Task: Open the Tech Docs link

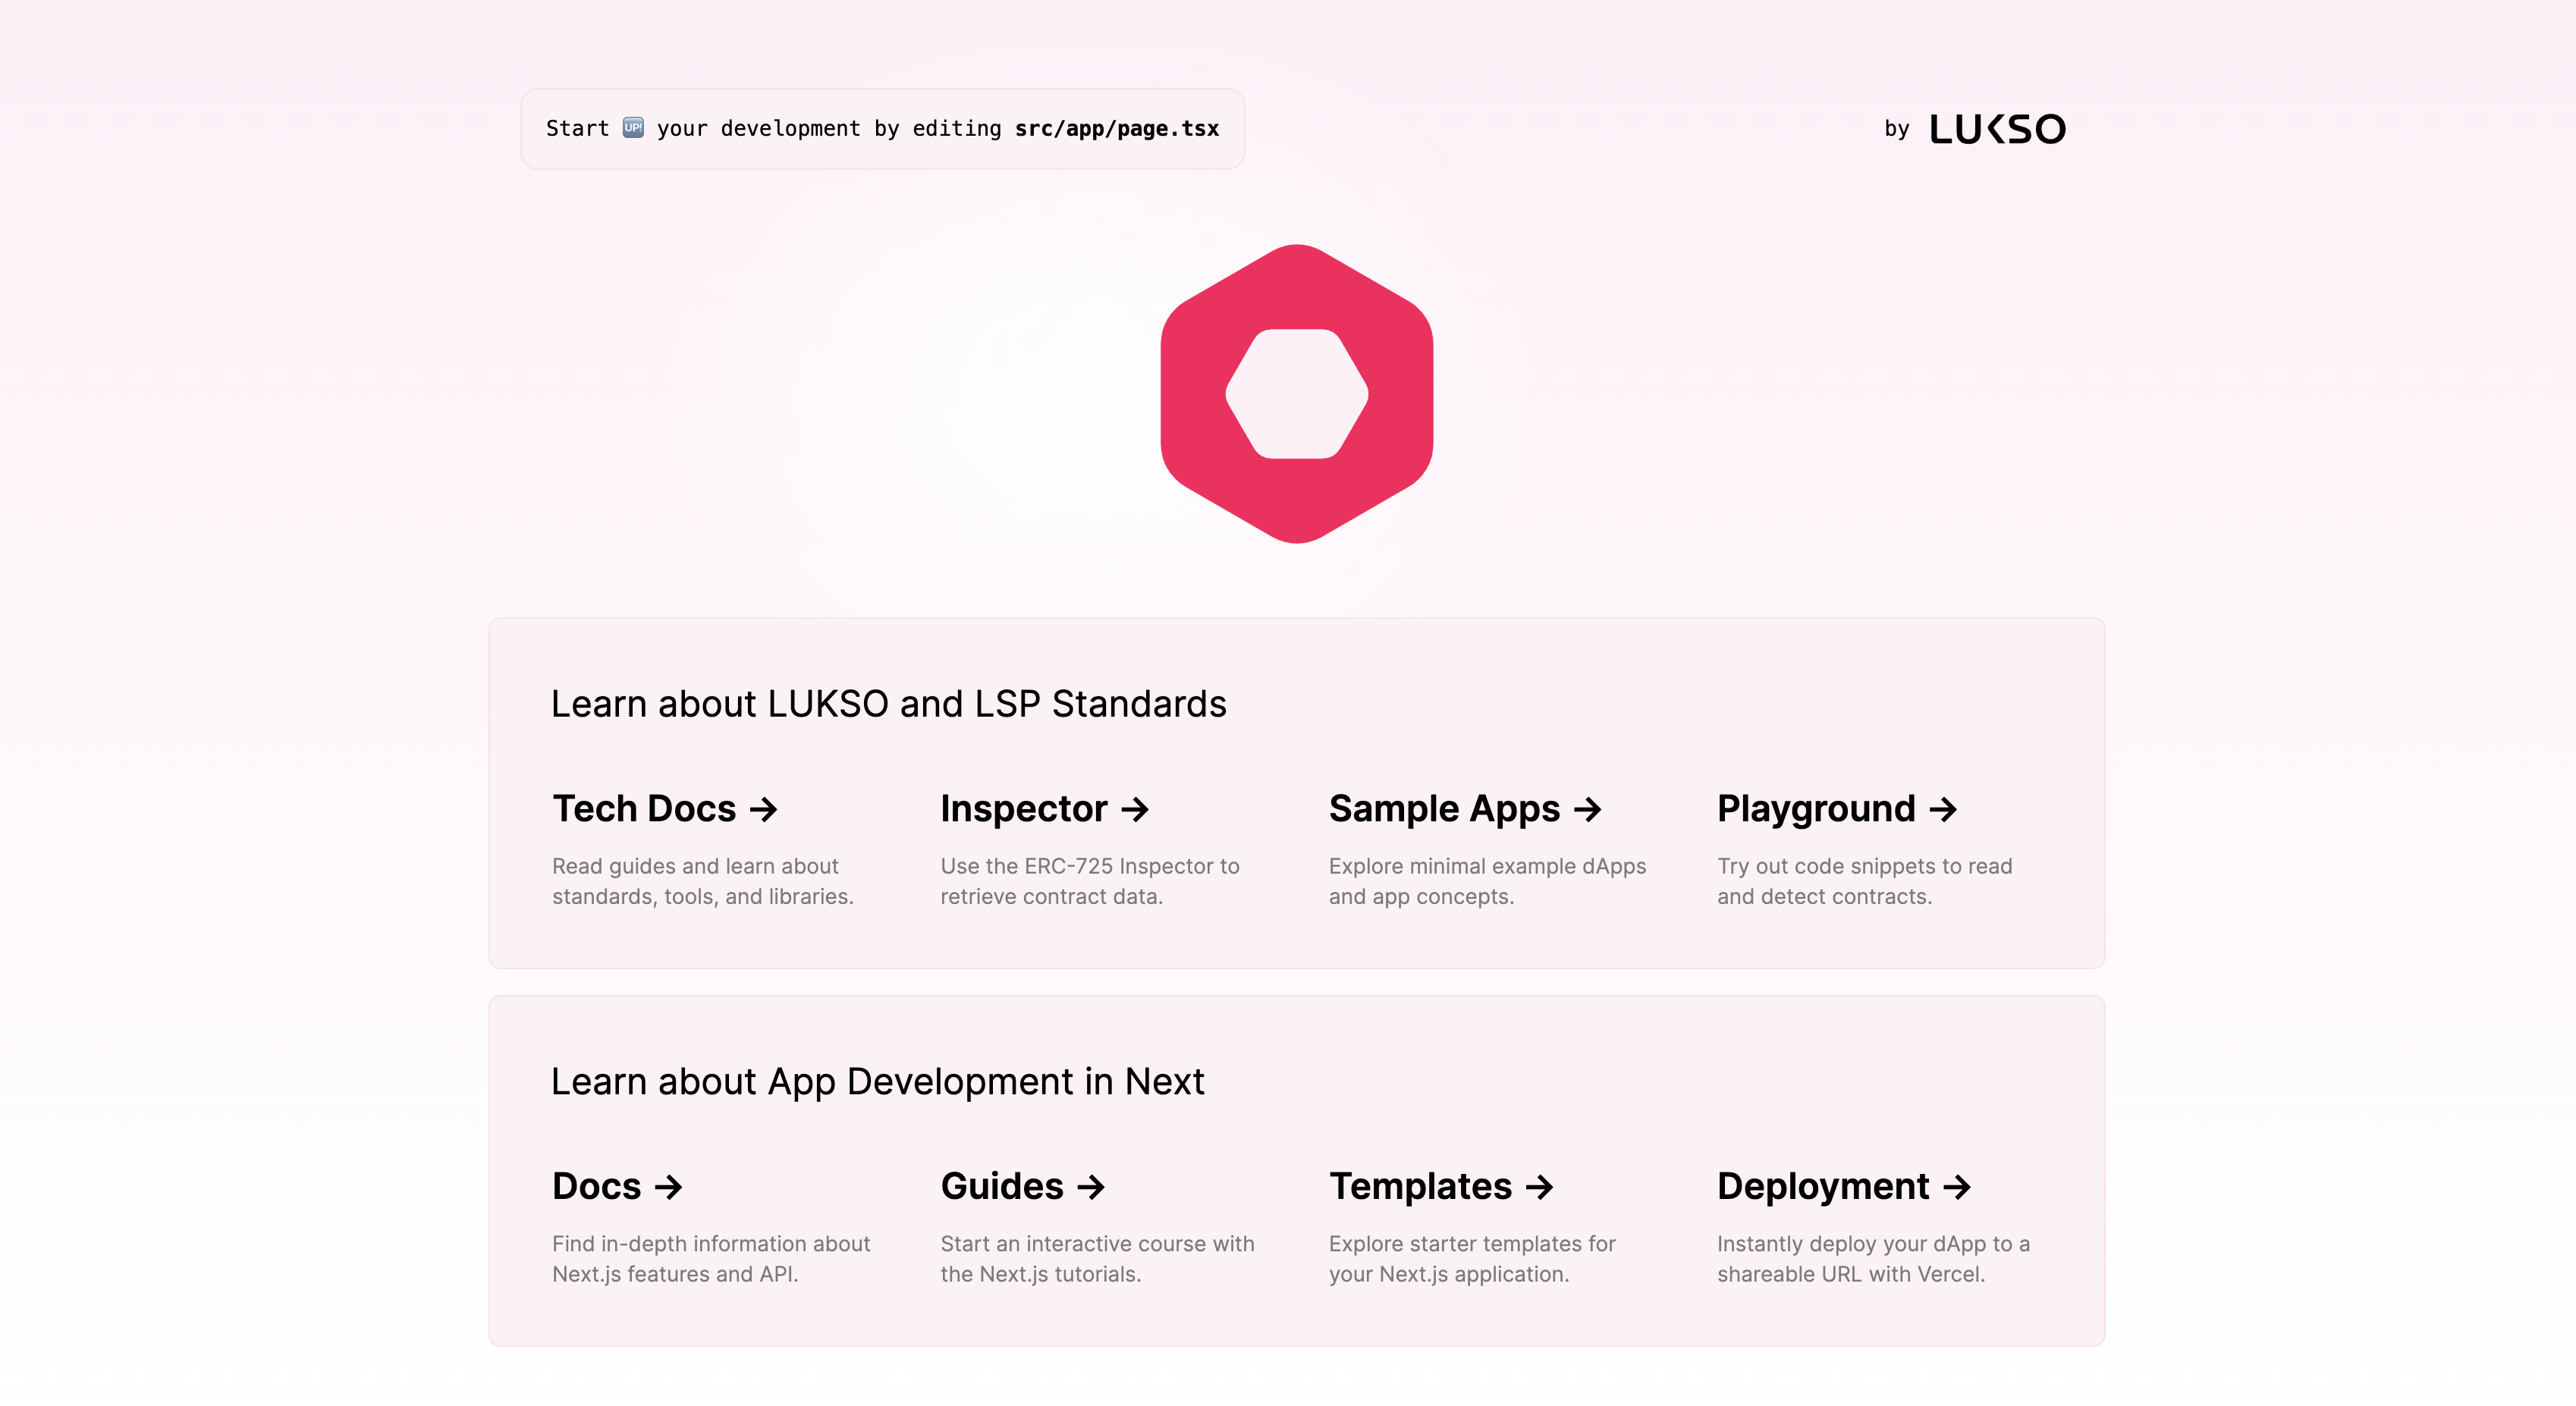Action: [644, 809]
